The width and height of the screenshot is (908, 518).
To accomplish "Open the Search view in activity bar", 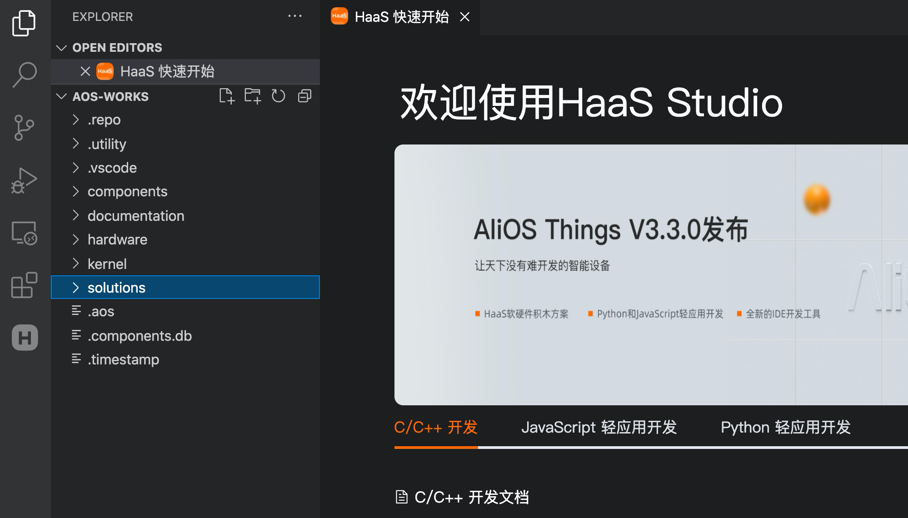I will (x=25, y=75).
